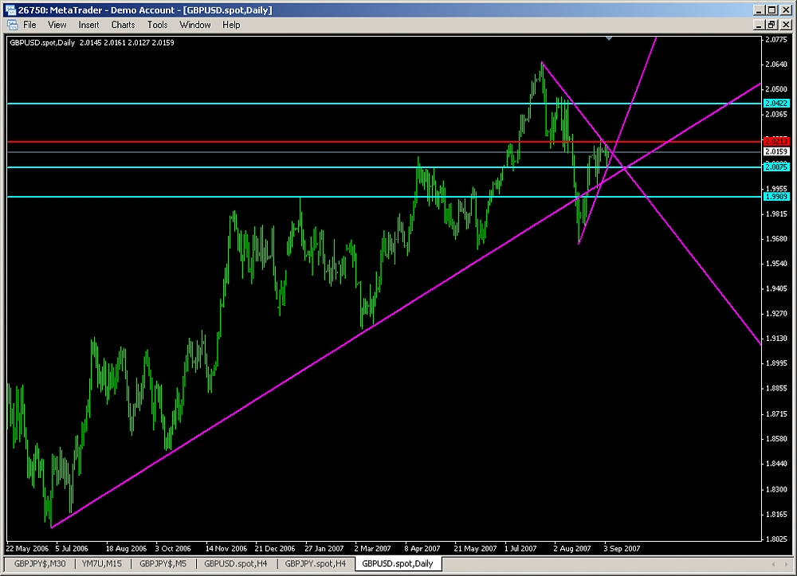Image resolution: width=797 pixels, height=576 pixels.
Task: Maximize the MetaTrader application window
Action: tap(771, 10)
